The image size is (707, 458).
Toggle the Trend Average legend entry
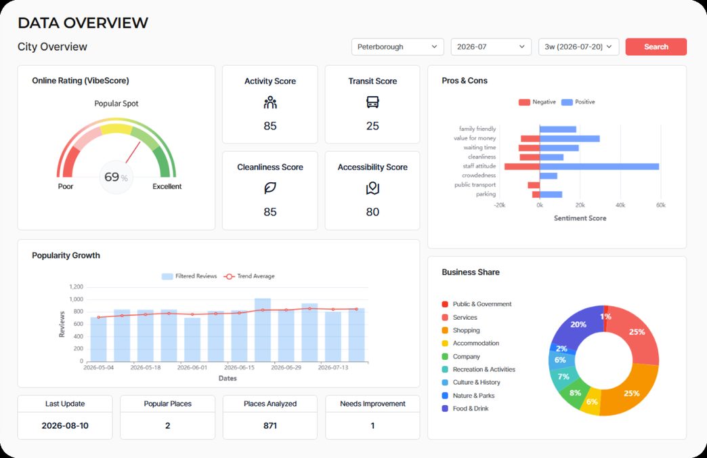249,276
